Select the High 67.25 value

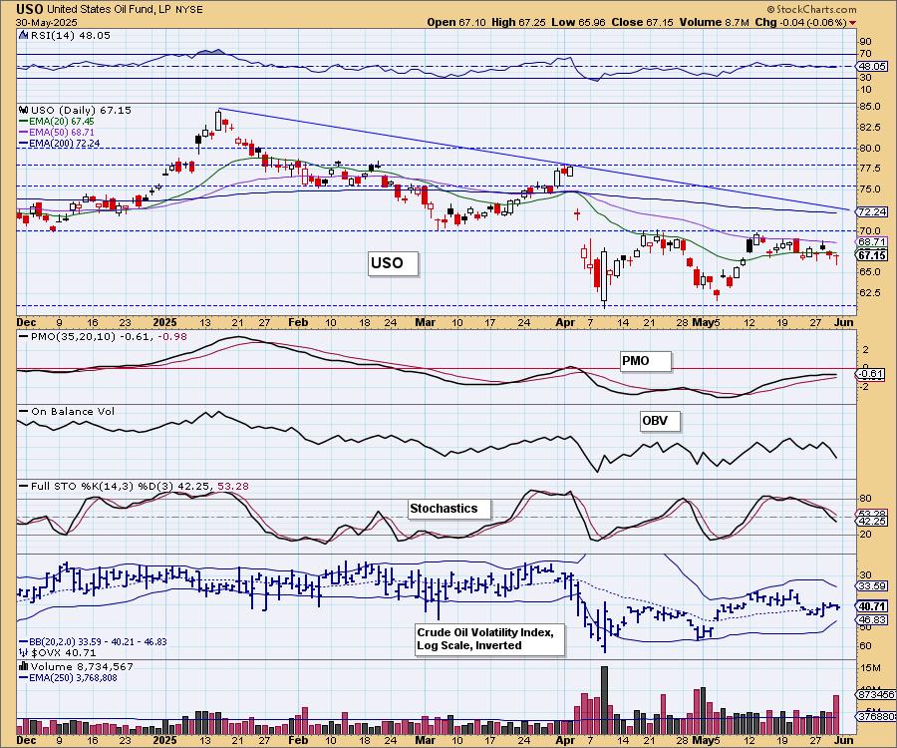(x=518, y=22)
